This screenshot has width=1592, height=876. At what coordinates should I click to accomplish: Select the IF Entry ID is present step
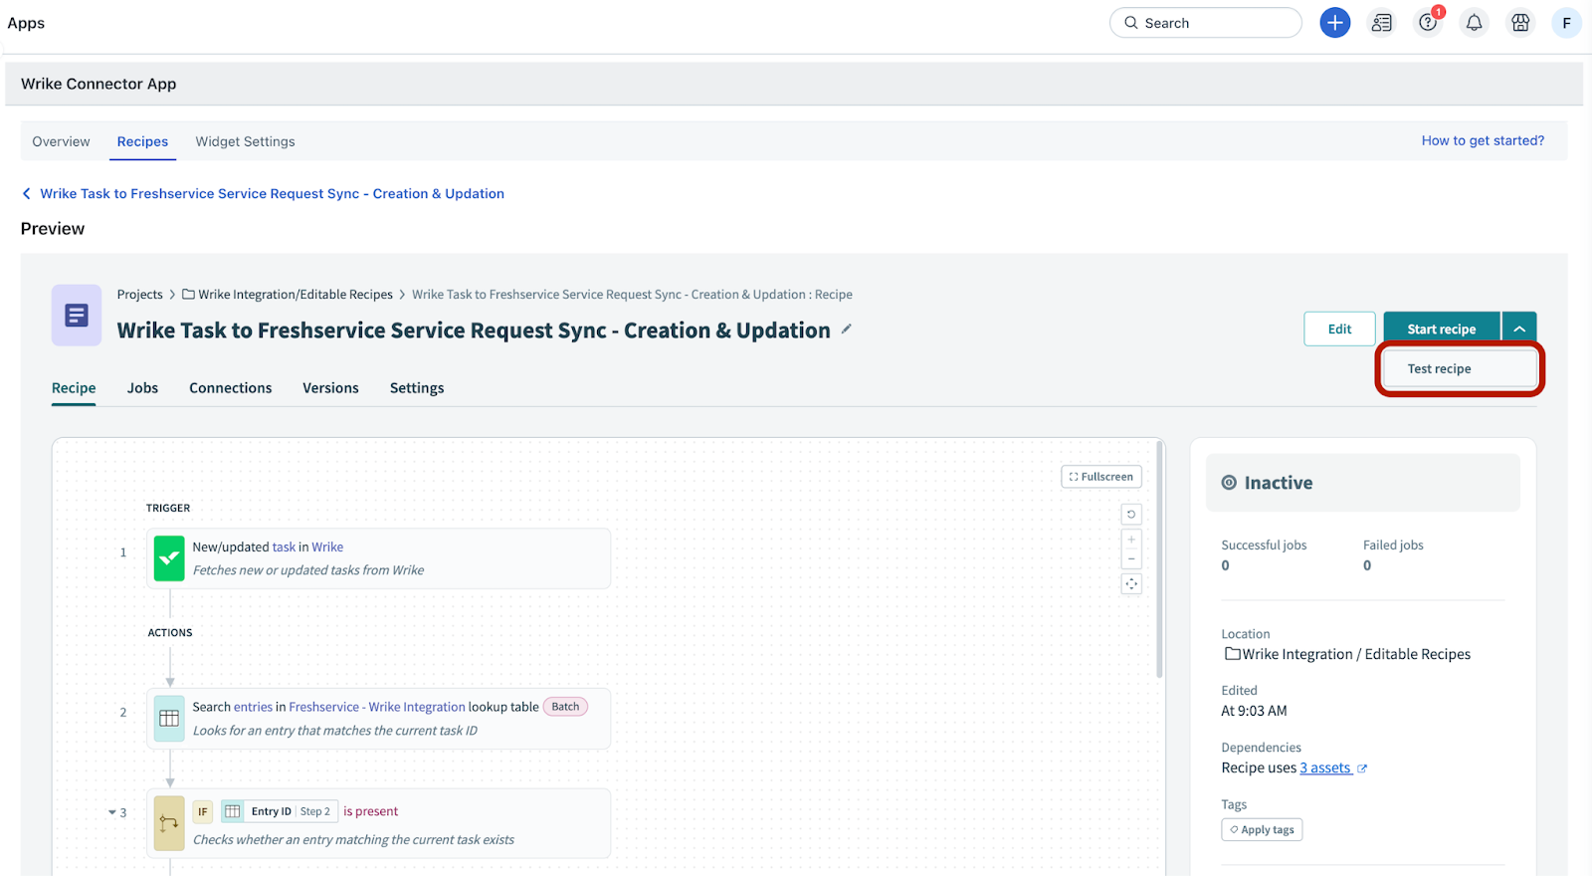point(378,823)
